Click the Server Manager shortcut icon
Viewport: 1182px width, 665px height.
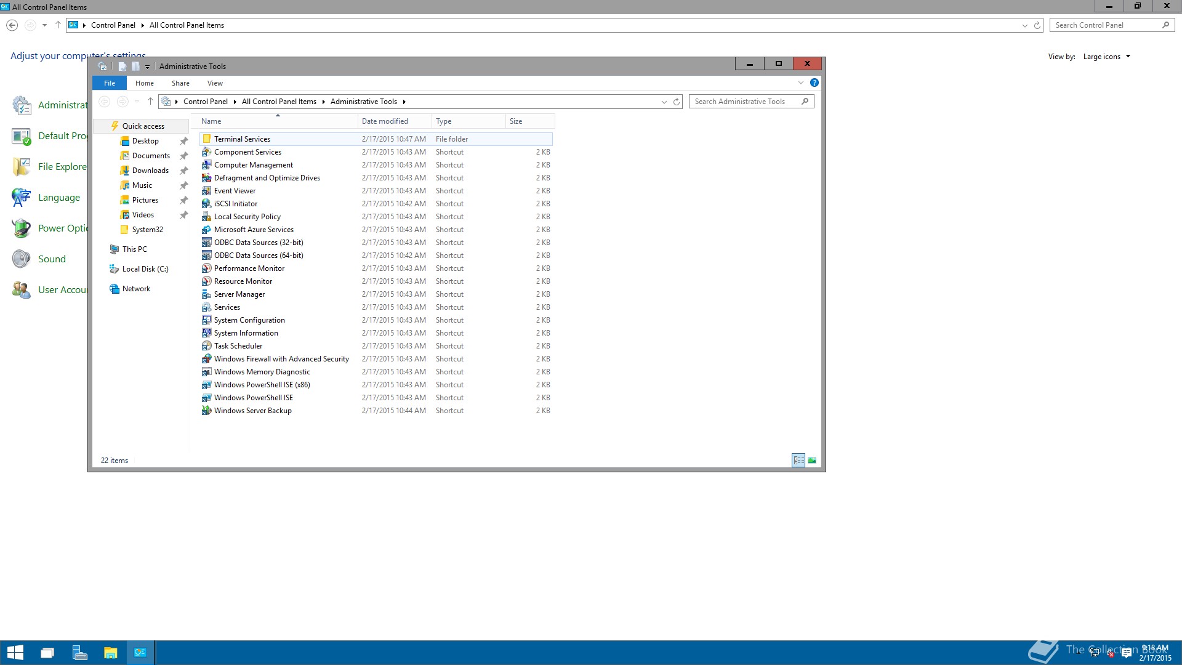207,294
